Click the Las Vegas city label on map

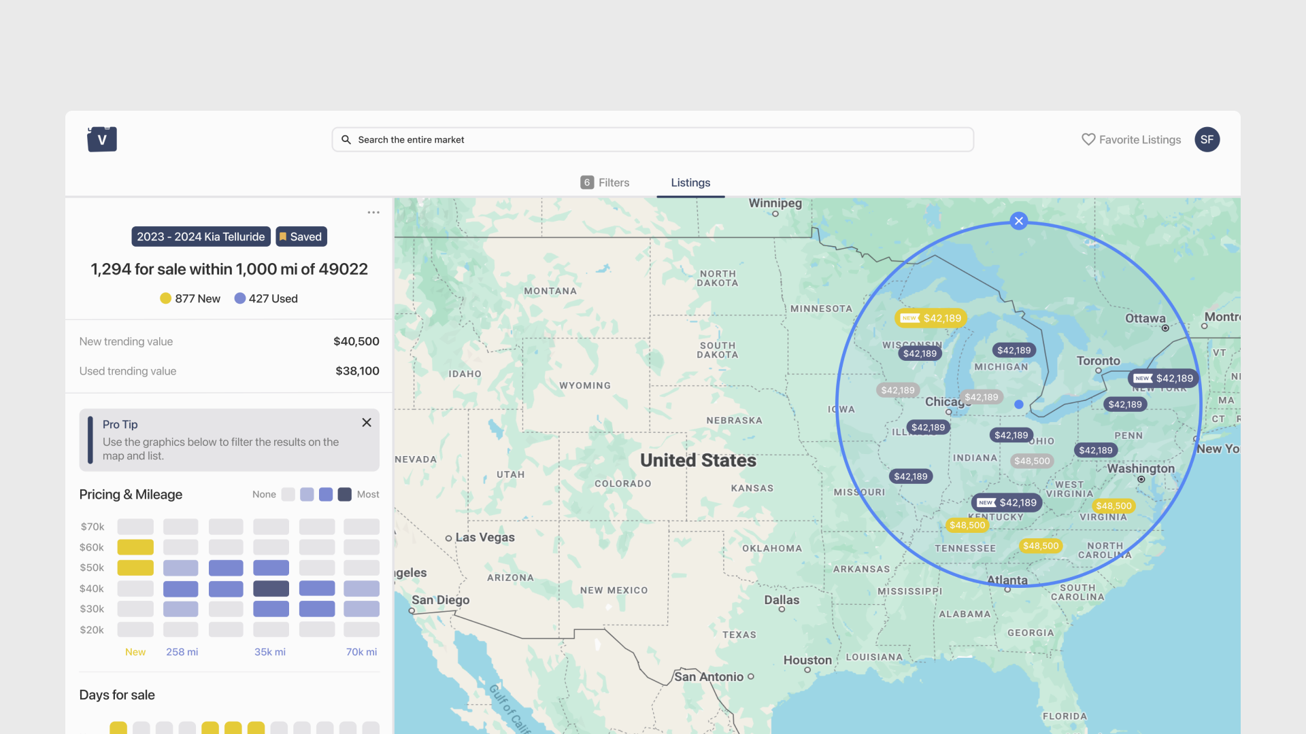485,538
